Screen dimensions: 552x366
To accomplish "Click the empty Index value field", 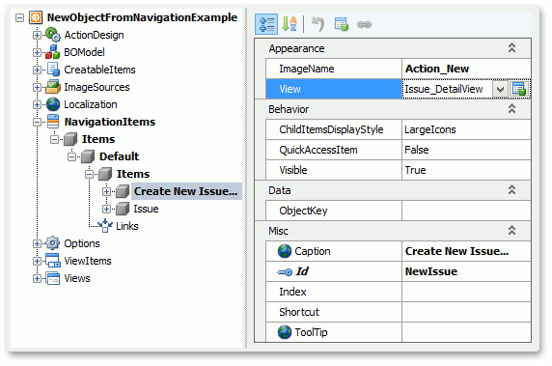I will 466,292.
